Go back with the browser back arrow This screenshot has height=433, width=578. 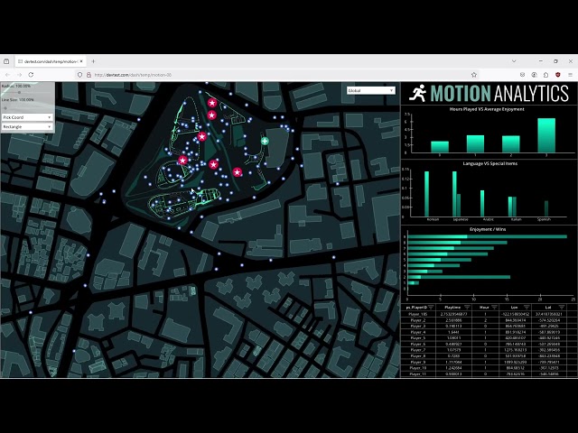pos(8,75)
